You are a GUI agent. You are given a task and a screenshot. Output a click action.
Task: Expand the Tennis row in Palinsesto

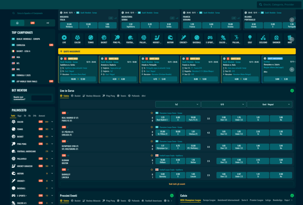[52, 129]
